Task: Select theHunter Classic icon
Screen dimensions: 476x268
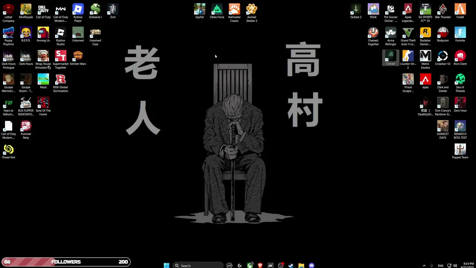Action: click(x=234, y=13)
